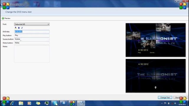Open Windows Media Player from the taskbar
189x106 pixels.
[x=29, y=103]
